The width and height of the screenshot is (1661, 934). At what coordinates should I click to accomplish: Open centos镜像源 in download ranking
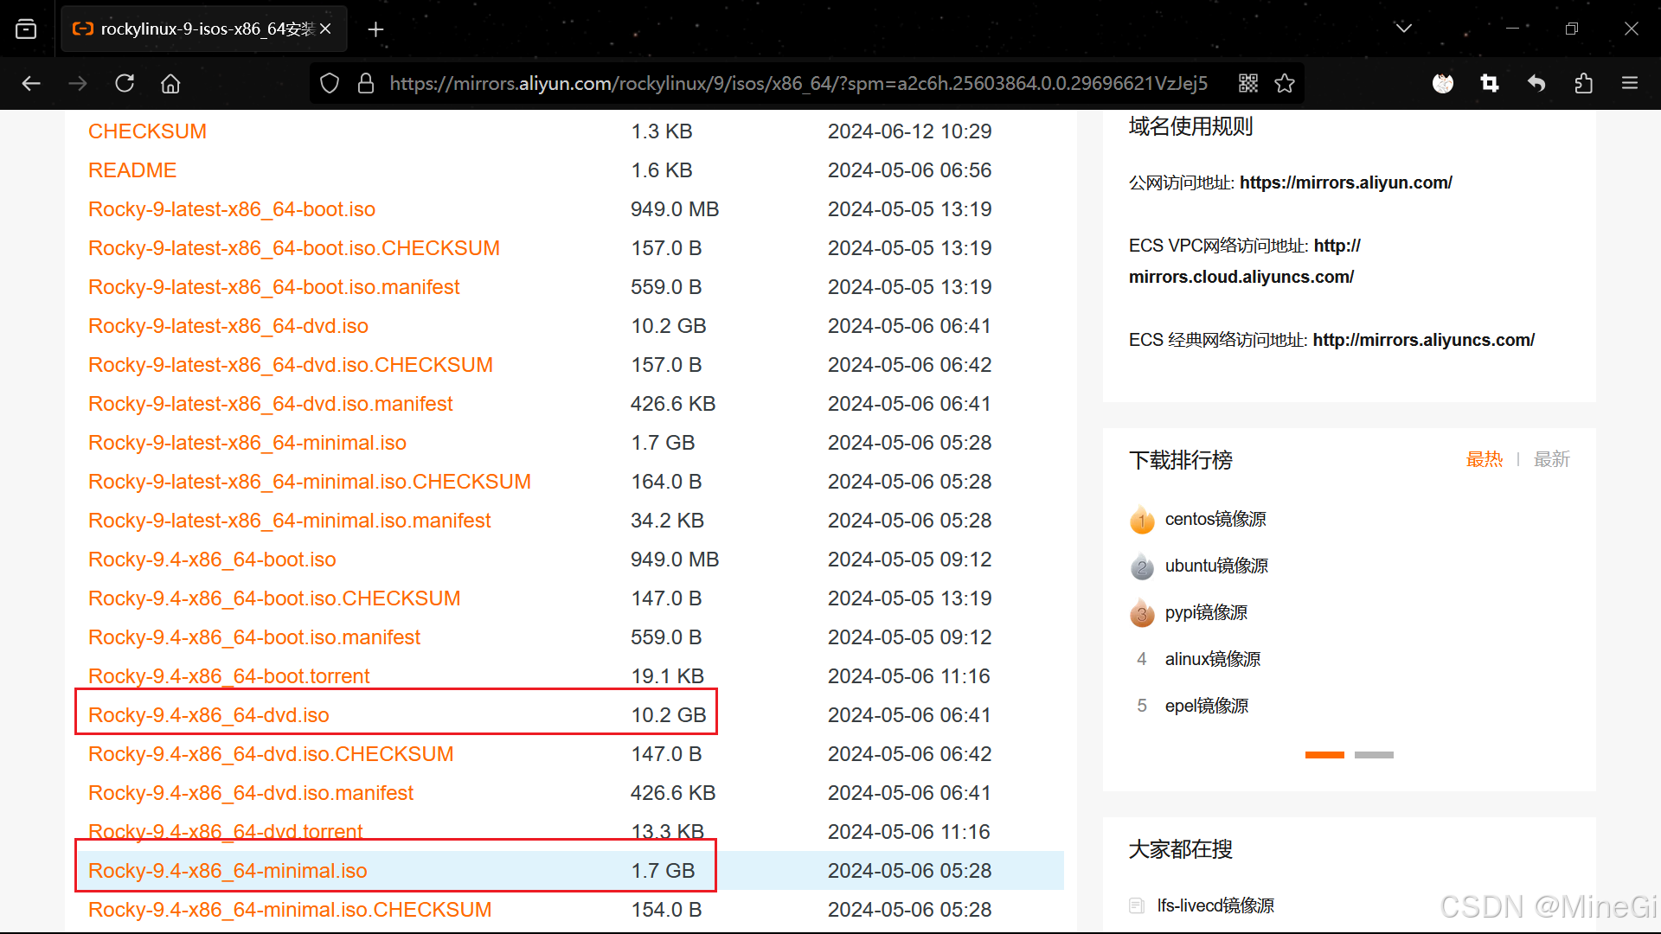click(1215, 519)
